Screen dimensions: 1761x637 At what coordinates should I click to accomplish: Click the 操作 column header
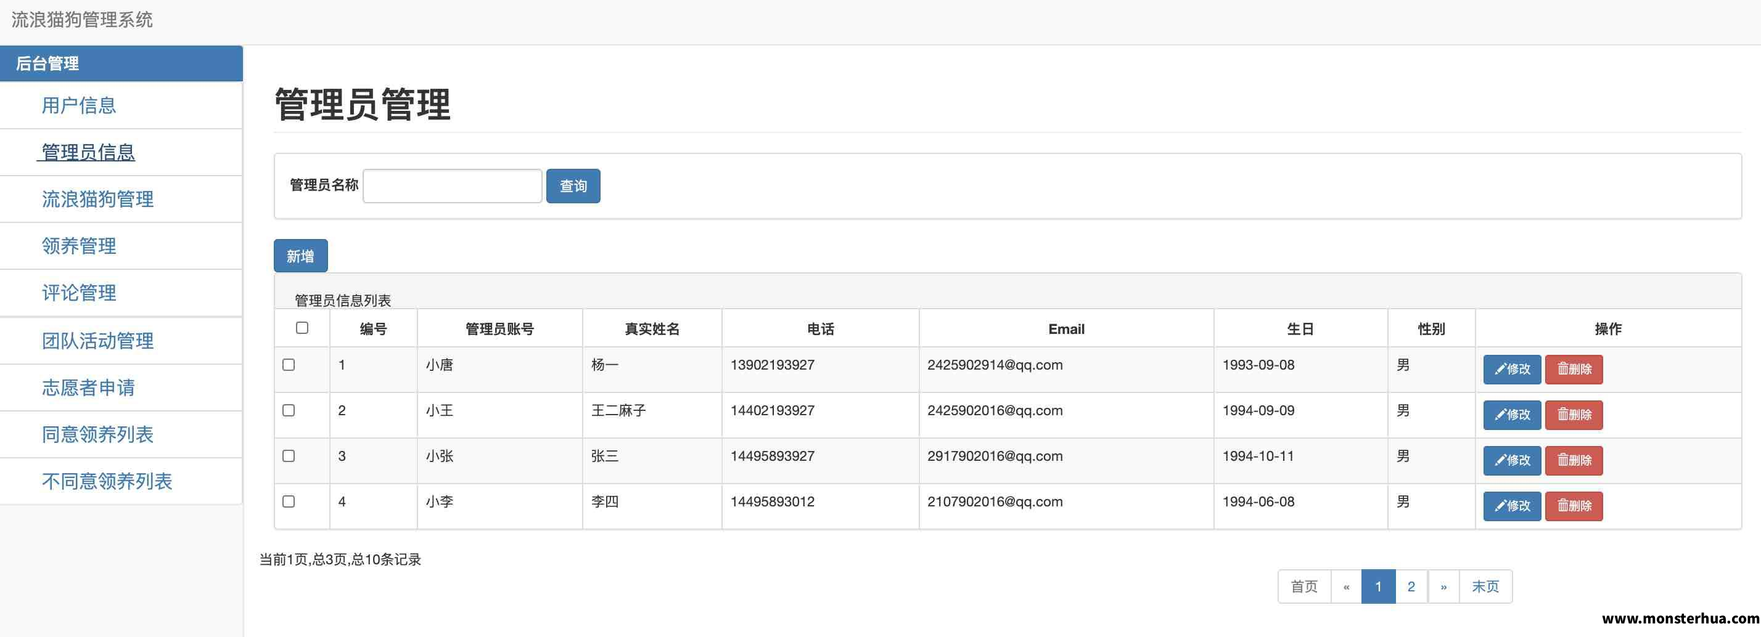(x=1608, y=329)
